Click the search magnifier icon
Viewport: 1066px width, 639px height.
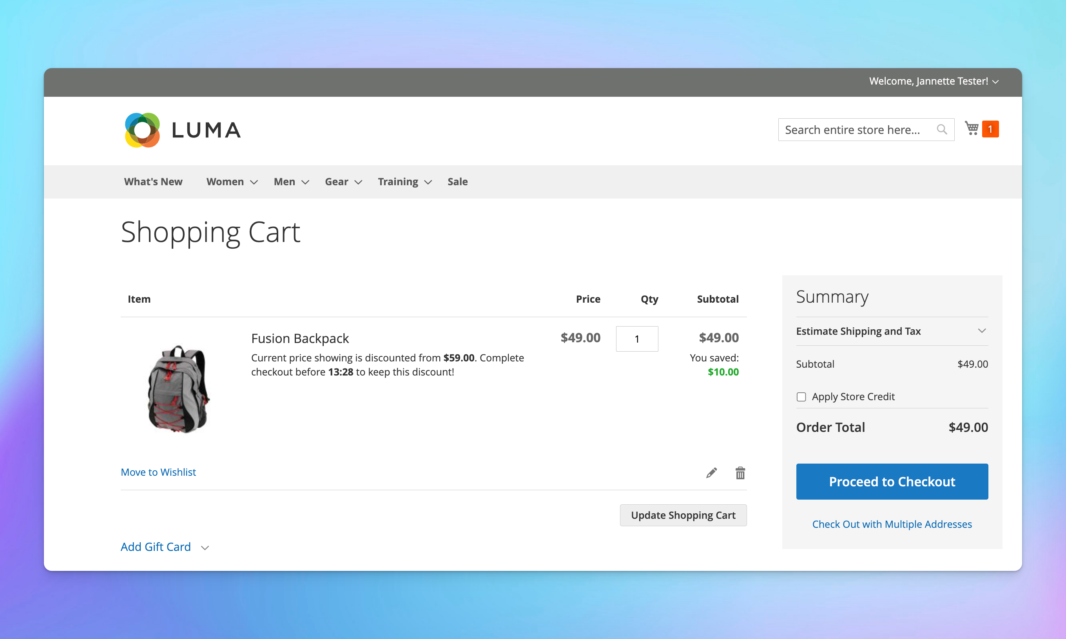[942, 129]
